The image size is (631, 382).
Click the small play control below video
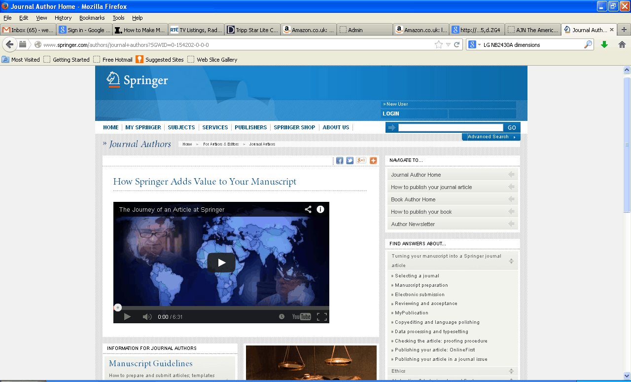(x=127, y=317)
